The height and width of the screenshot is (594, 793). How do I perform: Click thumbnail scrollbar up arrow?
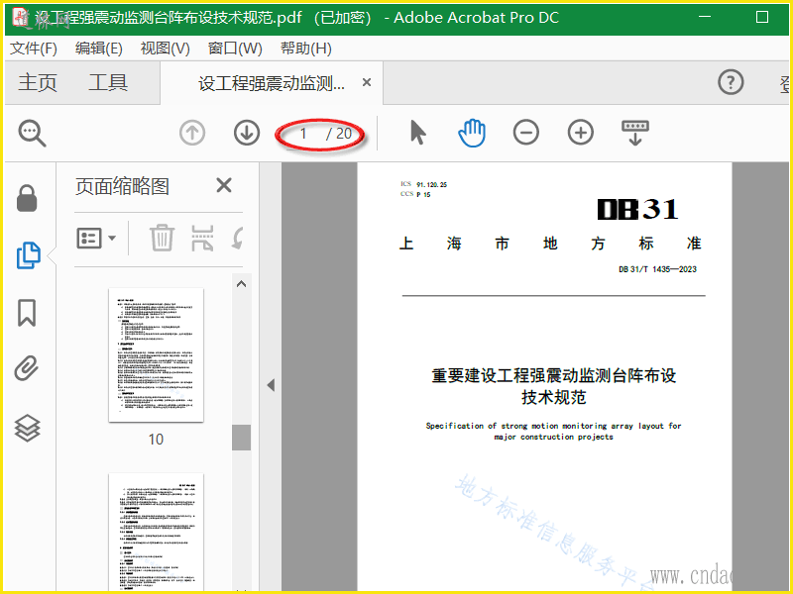[241, 284]
